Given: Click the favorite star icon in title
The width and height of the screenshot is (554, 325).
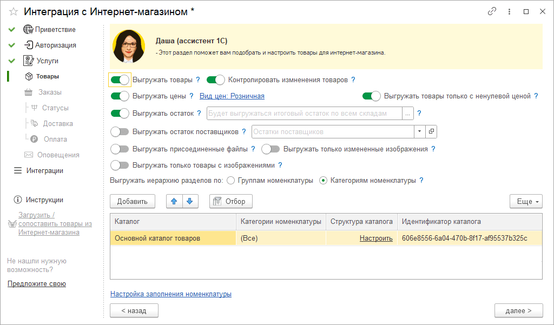Looking at the screenshot, I should (14, 11).
